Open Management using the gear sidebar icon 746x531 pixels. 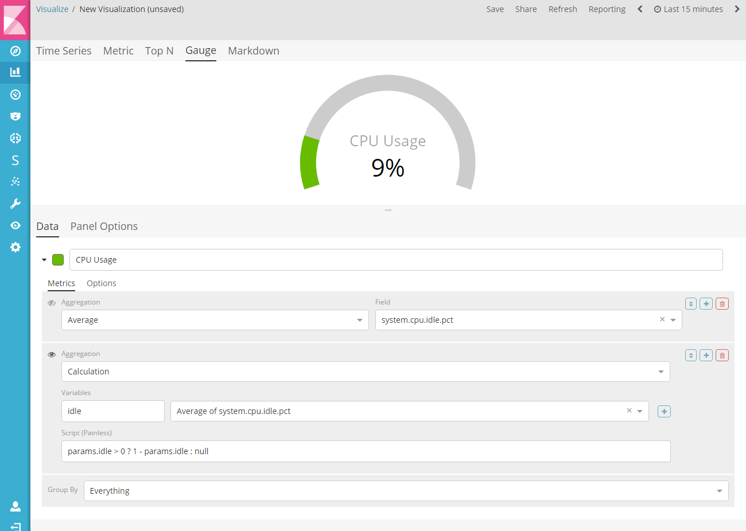[15, 247]
